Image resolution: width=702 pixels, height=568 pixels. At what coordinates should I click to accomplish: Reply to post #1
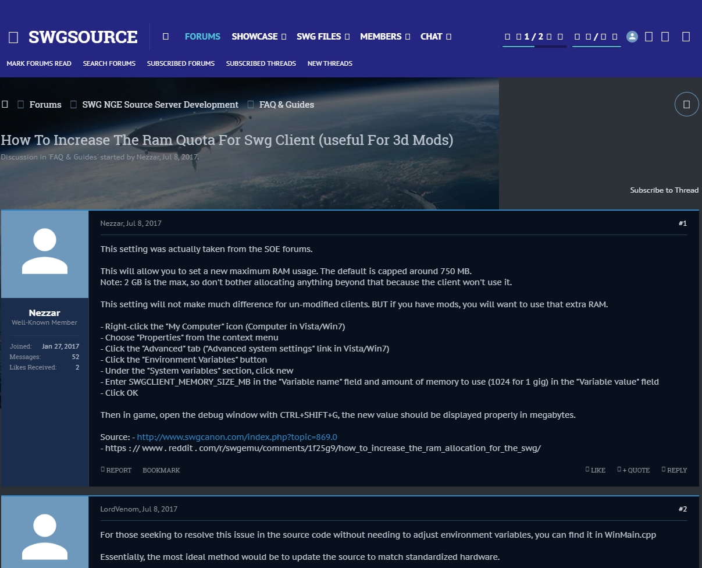(674, 470)
